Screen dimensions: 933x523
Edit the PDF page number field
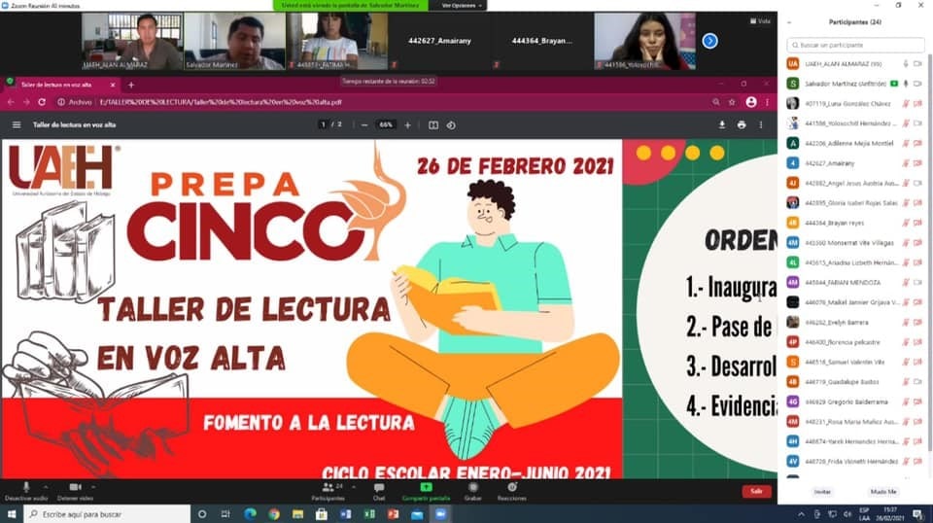click(323, 125)
